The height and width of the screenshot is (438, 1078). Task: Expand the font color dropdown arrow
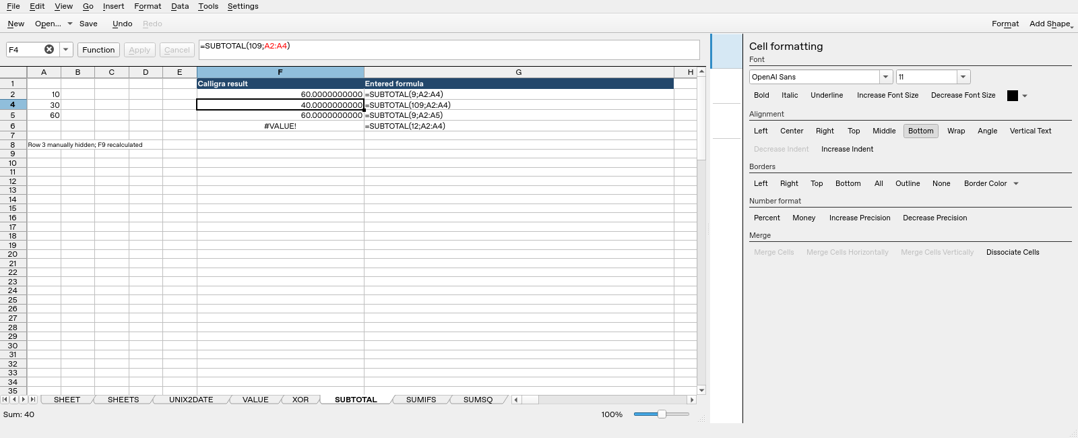1025,96
